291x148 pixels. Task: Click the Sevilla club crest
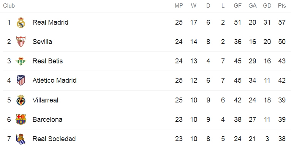coord(21,41)
